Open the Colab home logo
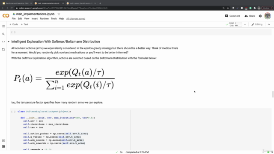This screenshot has height=154, width=274. coord(6,16)
